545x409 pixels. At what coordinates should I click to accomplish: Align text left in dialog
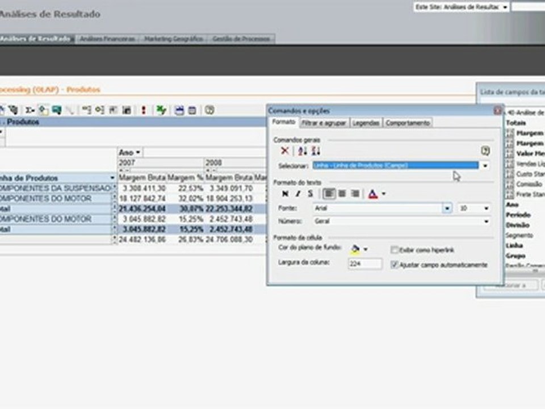329,194
